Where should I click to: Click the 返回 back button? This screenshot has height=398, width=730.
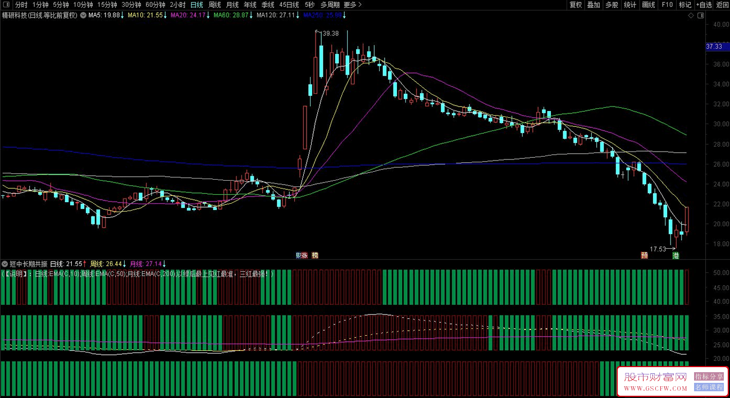coord(722,4)
